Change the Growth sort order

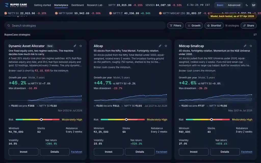pyautogui.click(x=194, y=26)
